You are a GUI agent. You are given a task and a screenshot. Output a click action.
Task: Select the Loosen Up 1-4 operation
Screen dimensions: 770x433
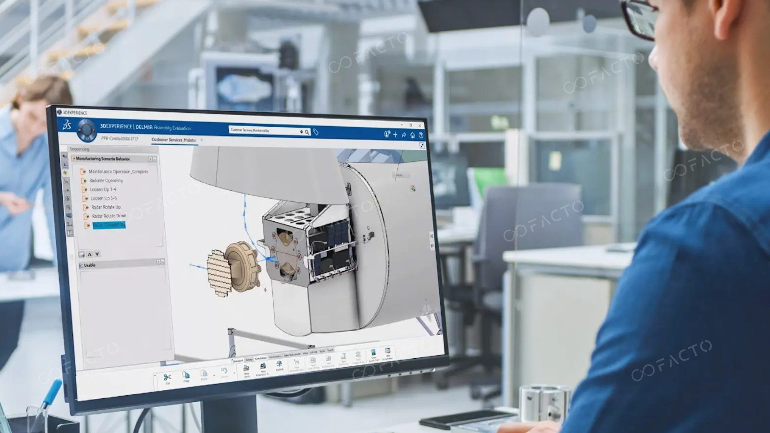click(x=103, y=189)
